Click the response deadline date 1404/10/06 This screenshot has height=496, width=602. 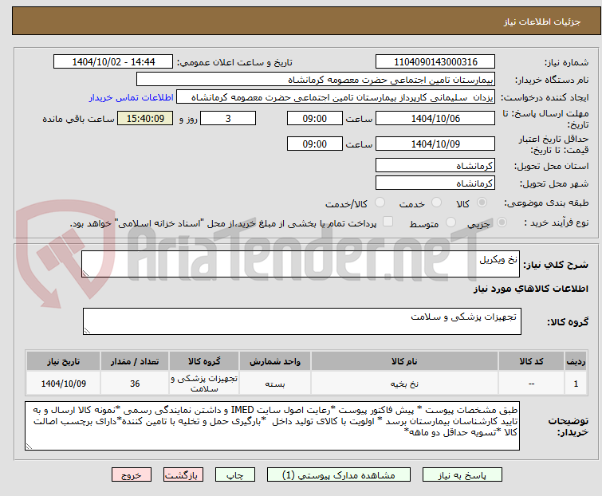click(435, 118)
